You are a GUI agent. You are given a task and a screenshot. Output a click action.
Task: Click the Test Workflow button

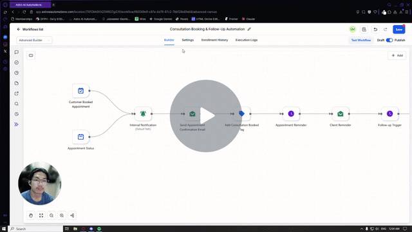[360, 40]
